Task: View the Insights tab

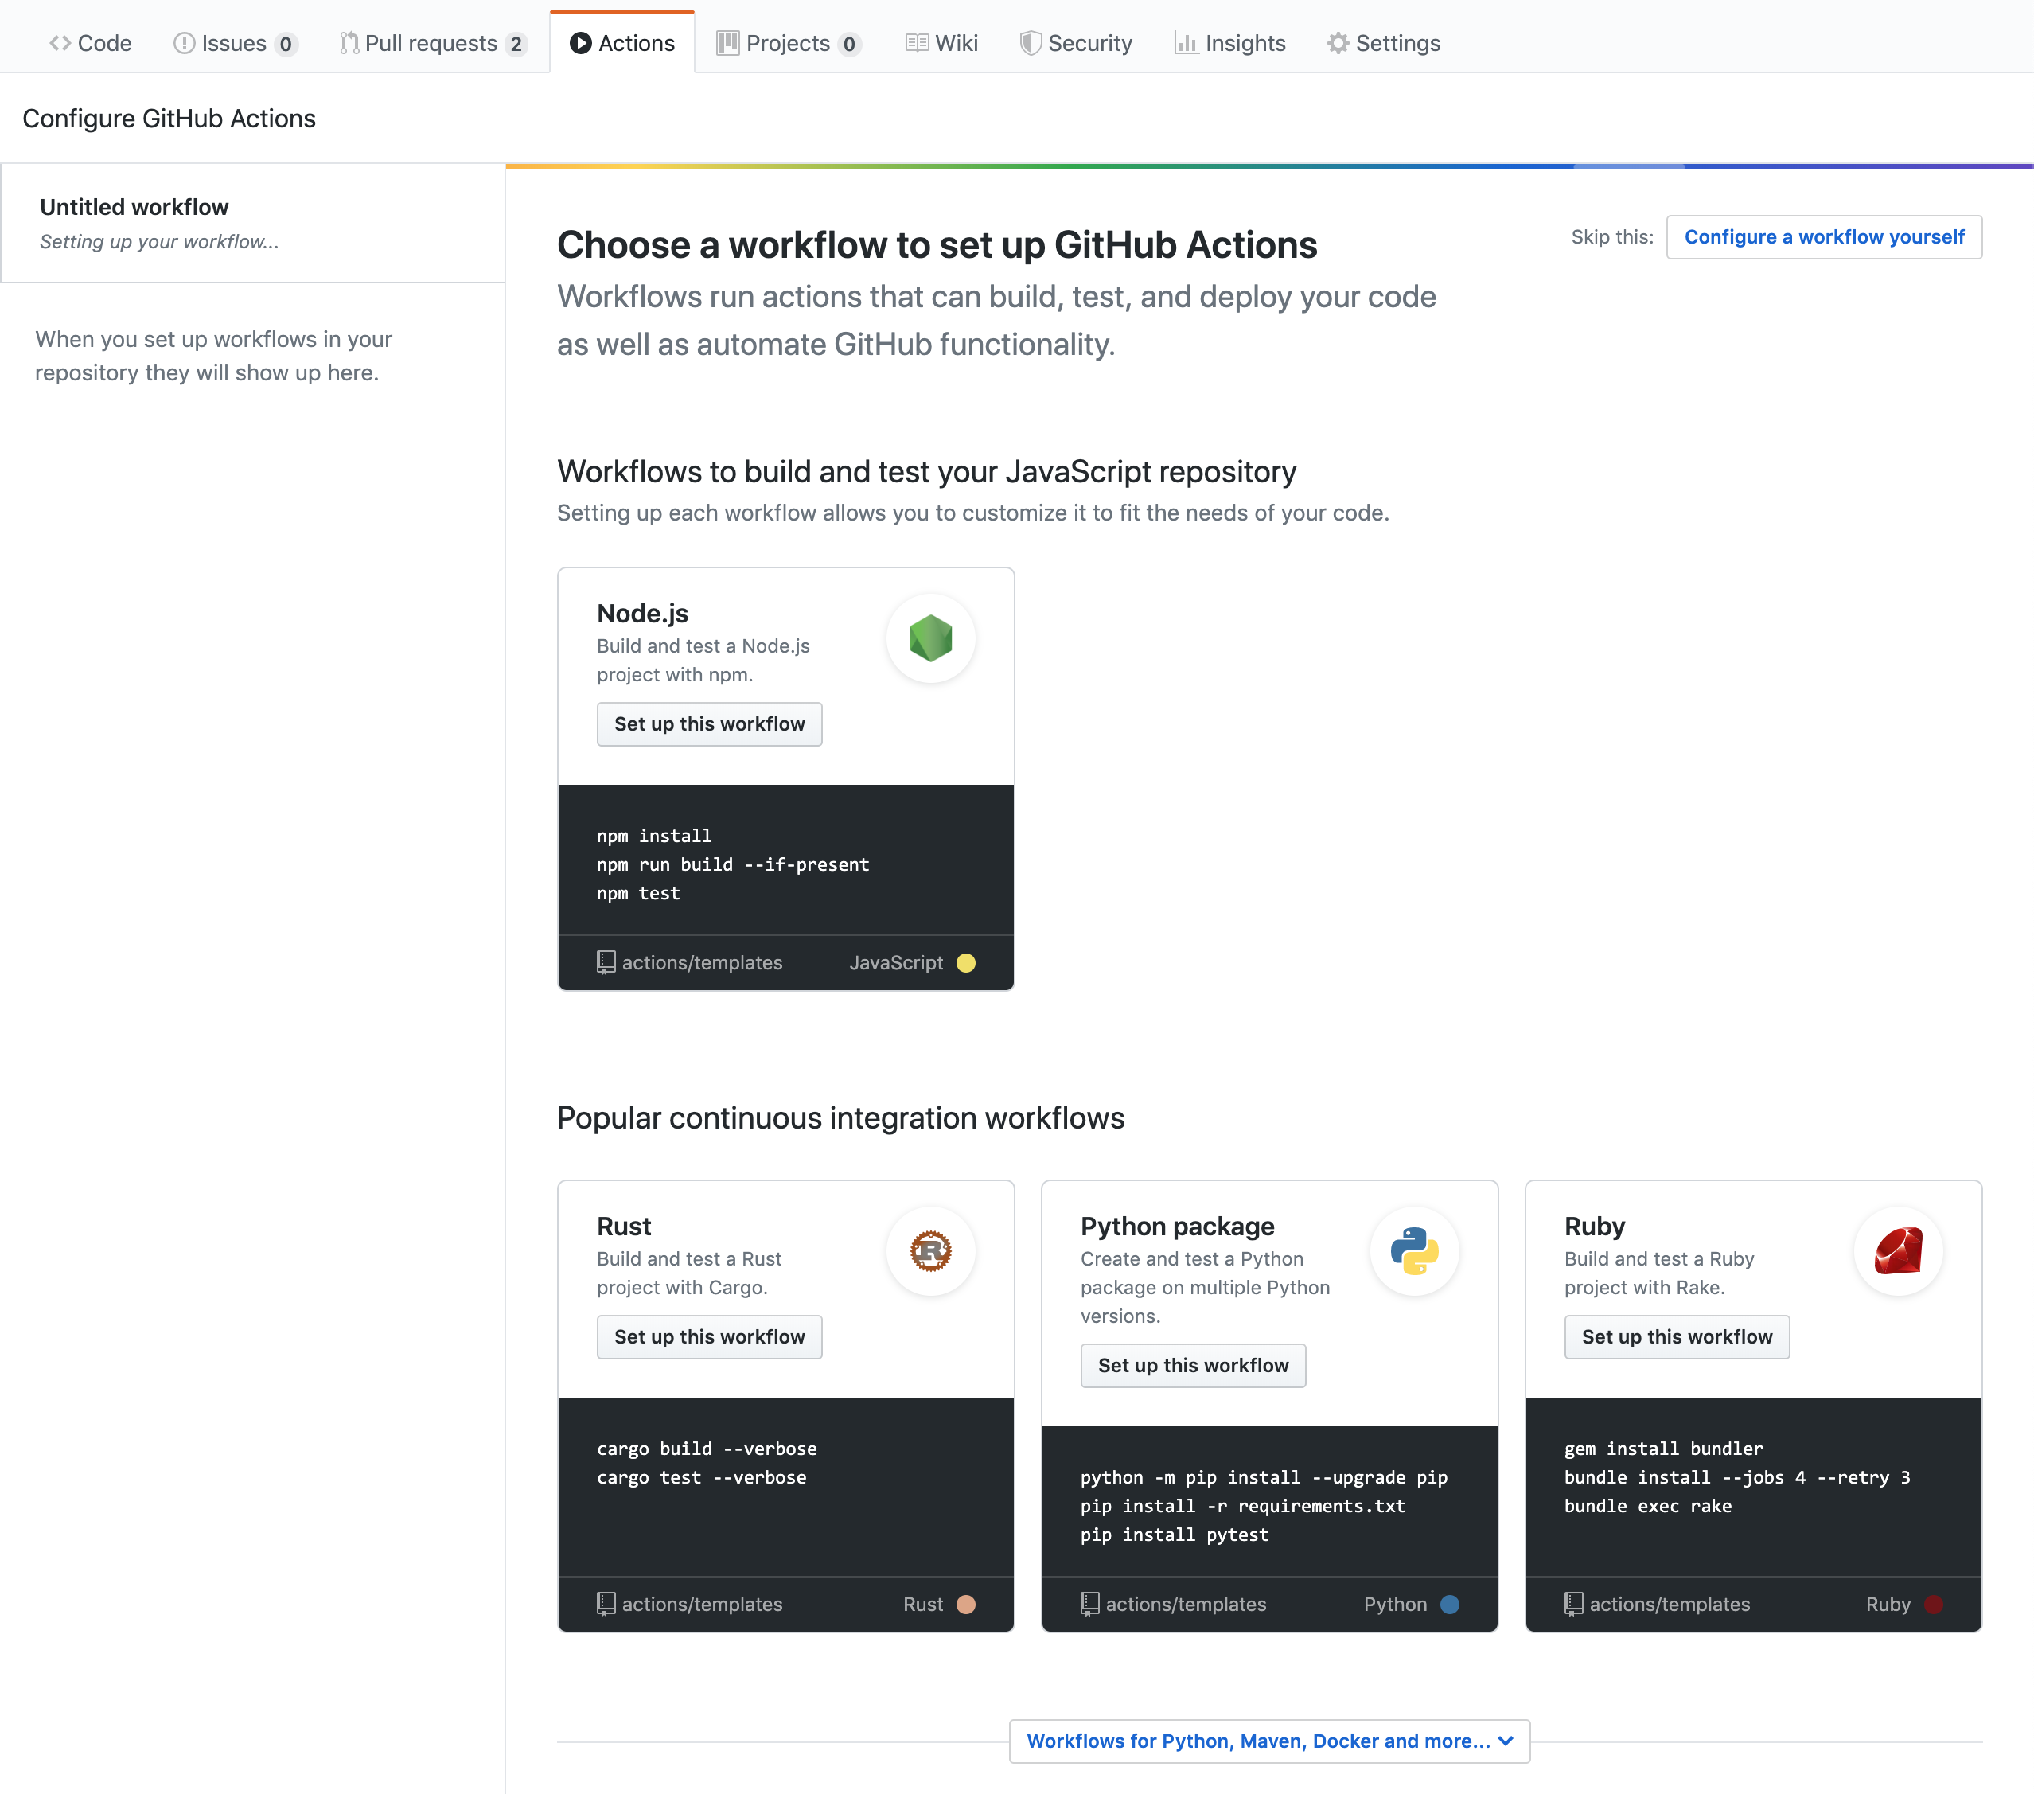Action: coord(1230,43)
